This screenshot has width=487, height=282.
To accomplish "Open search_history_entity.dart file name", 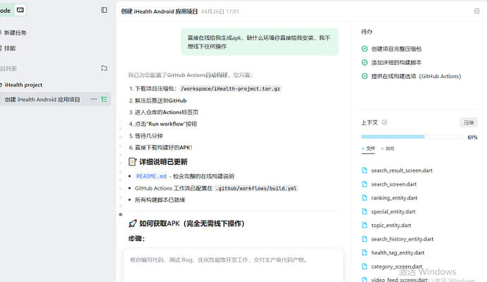I will click(x=402, y=239).
